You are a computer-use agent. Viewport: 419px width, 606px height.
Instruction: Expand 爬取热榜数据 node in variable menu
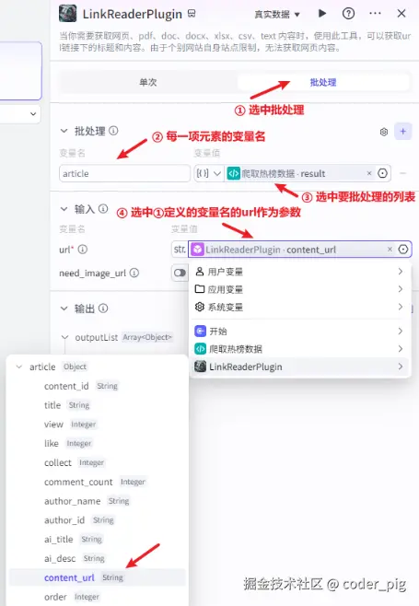coord(299,349)
